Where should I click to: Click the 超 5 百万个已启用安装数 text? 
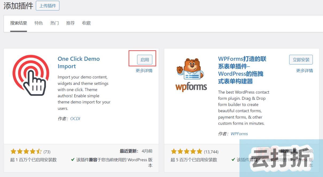point(194,160)
